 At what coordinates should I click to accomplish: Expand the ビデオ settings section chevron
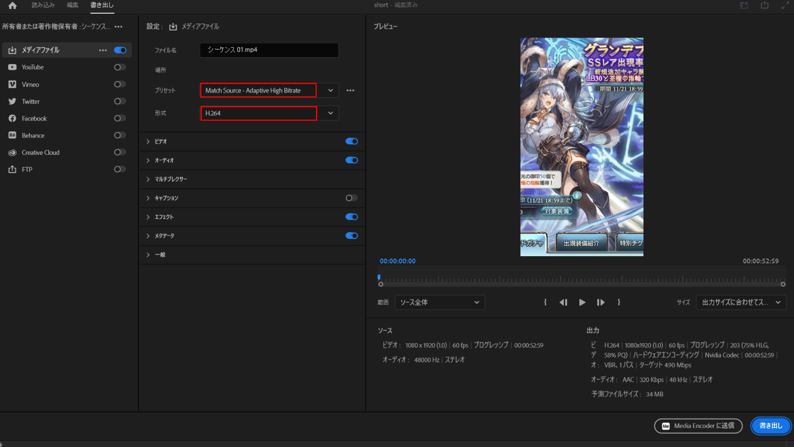[x=148, y=141]
